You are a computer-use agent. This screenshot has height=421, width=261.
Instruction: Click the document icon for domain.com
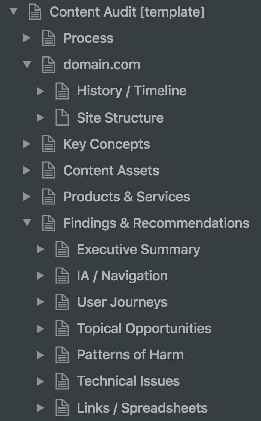pyautogui.click(x=48, y=64)
